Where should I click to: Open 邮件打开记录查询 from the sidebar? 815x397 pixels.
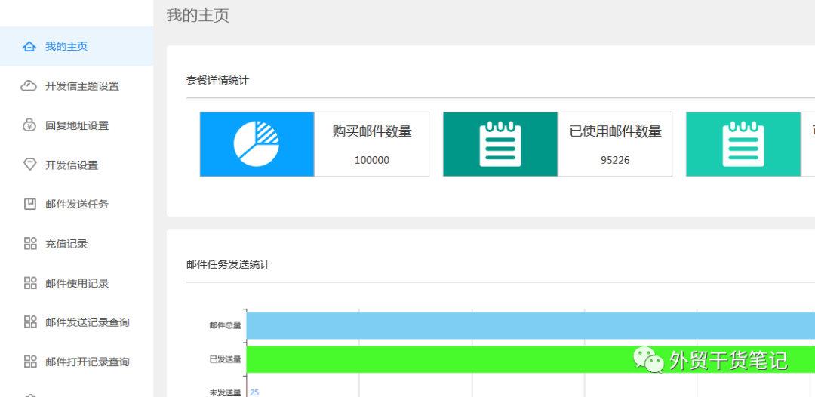88,362
